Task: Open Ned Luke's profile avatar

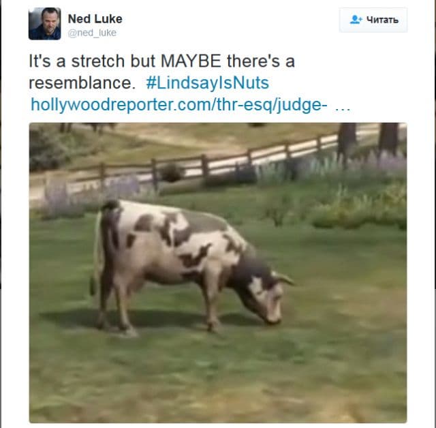Action: pyautogui.click(x=44, y=24)
